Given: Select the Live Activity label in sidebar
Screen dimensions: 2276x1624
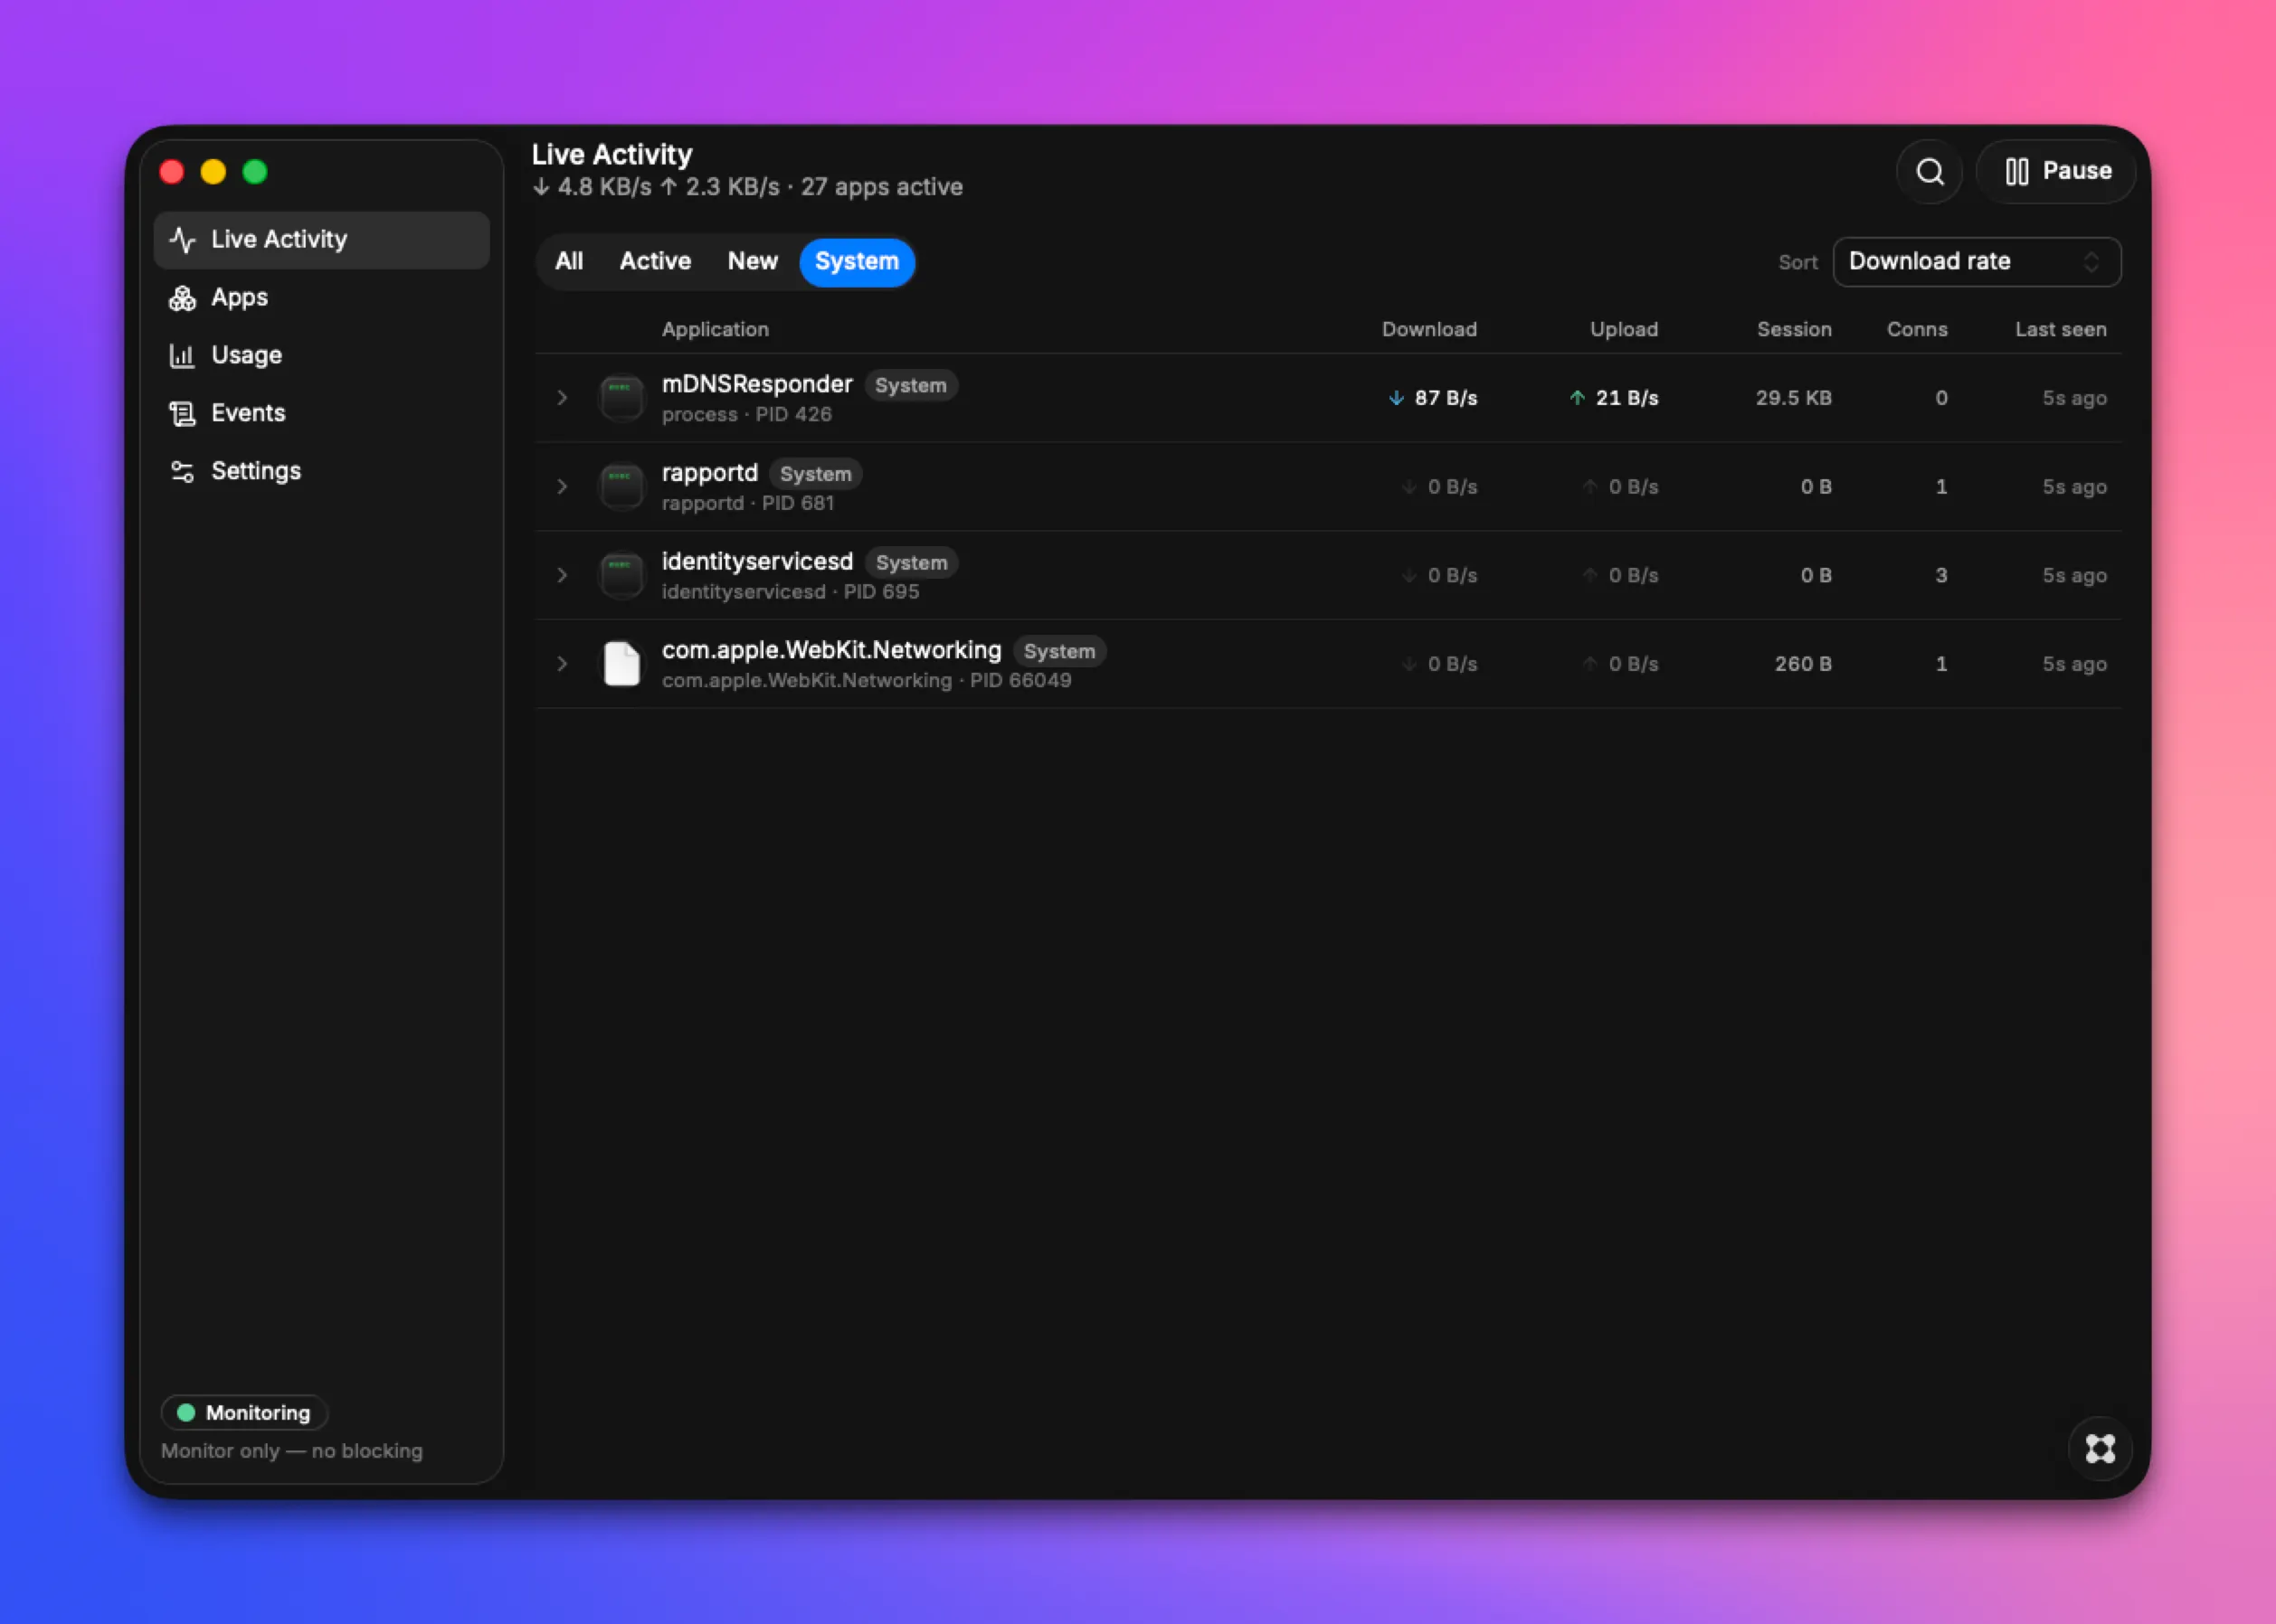Looking at the screenshot, I should pyautogui.click(x=280, y=240).
